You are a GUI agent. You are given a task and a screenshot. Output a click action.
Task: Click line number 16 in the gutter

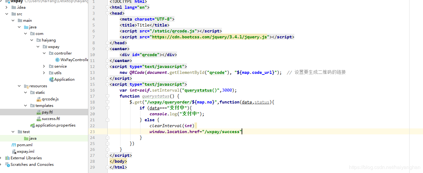pos(93,90)
